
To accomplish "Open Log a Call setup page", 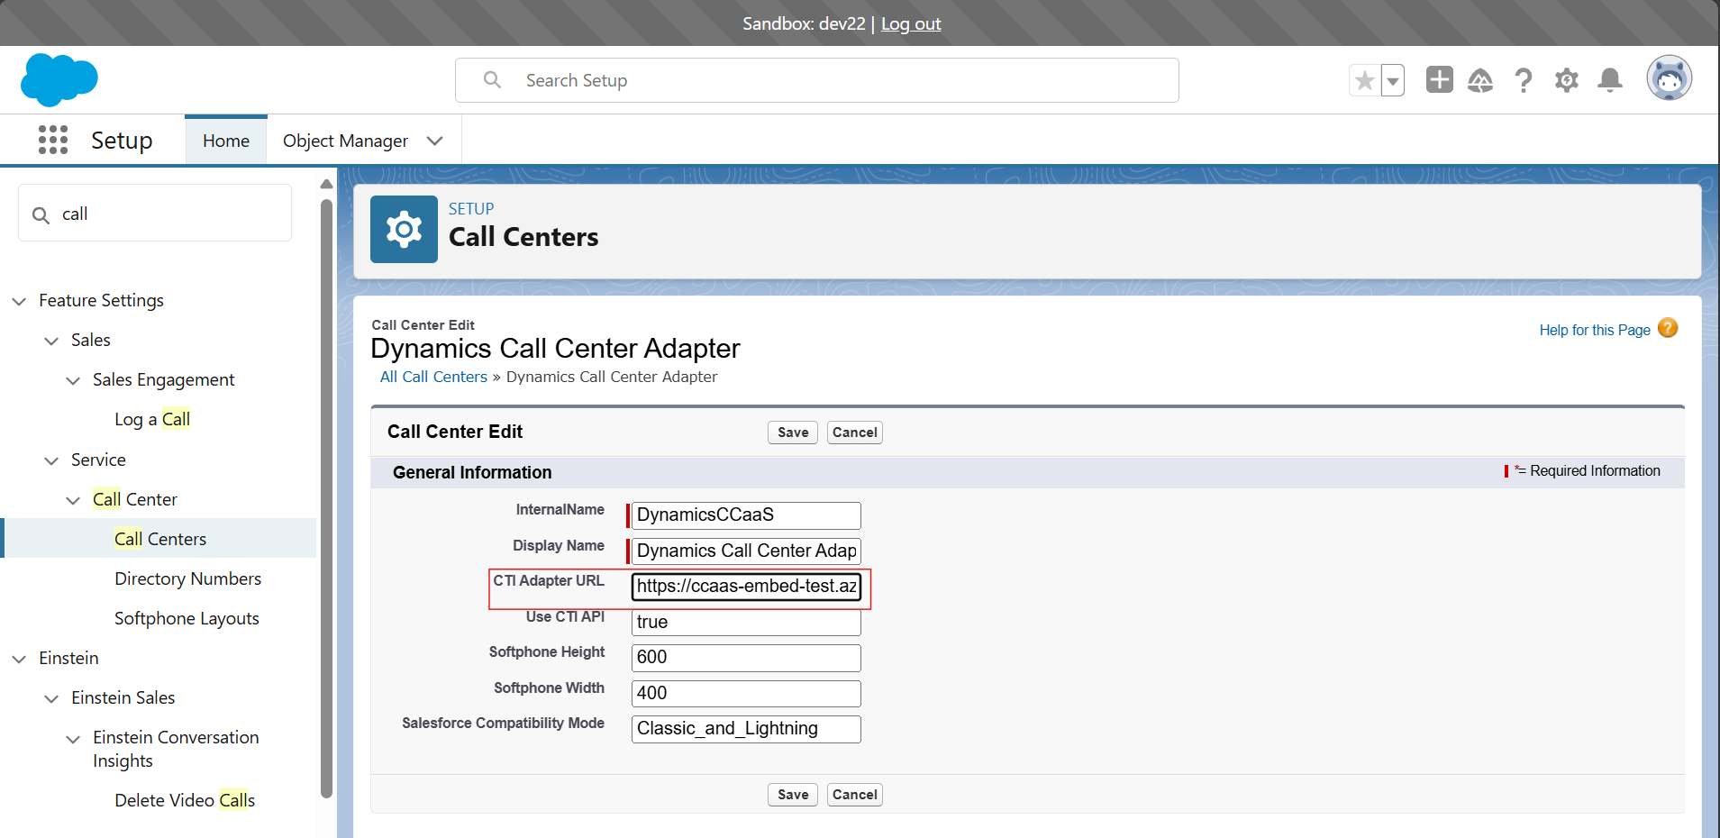I will click(x=152, y=419).
